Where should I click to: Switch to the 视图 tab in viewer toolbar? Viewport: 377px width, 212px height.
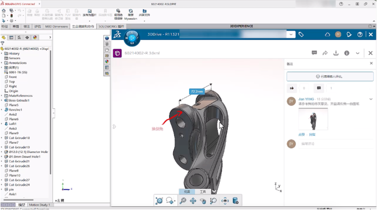(187, 192)
